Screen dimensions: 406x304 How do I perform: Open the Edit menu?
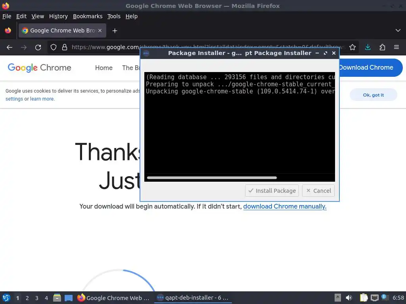click(x=21, y=16)
